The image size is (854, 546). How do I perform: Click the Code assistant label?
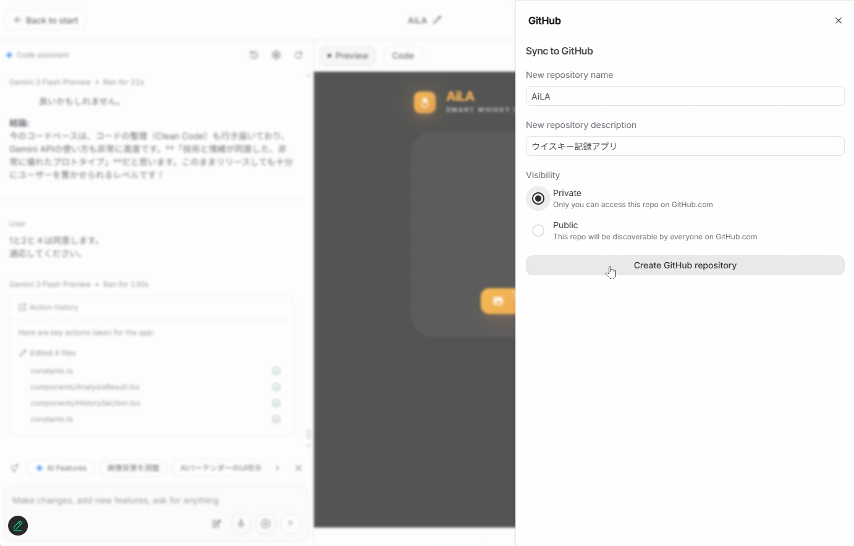(43, 55)
